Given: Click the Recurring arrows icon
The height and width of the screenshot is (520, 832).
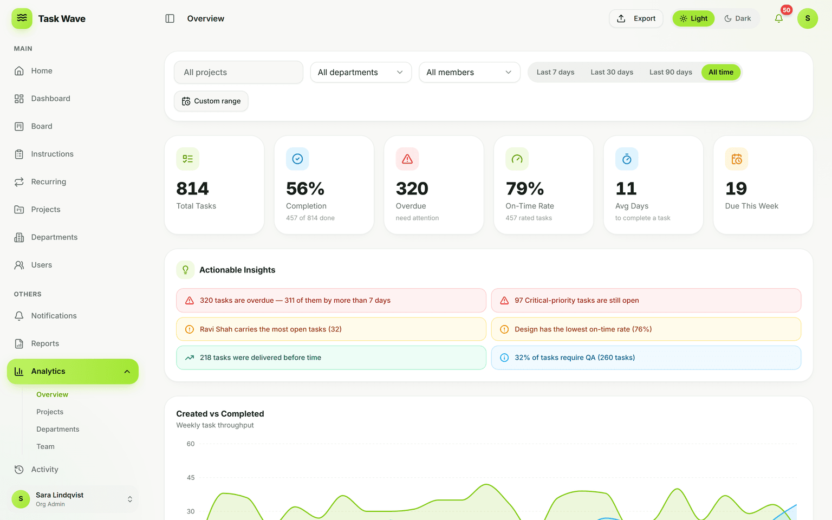Looking at the screenshot, I should (x=19, y=182).
